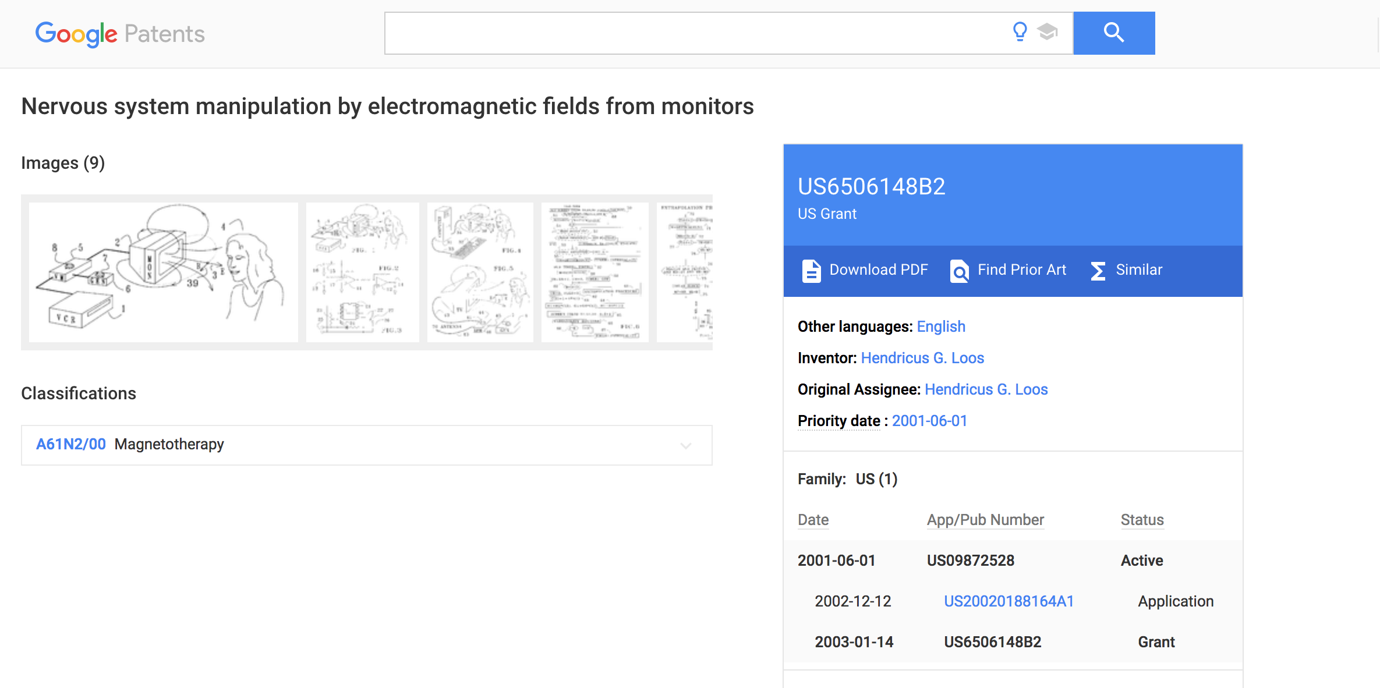
Task: Click the App/Pub Number column header
Action: tap(985, 520)
